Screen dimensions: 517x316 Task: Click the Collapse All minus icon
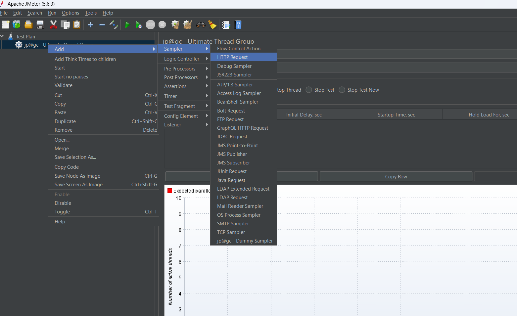click(102, 24)
